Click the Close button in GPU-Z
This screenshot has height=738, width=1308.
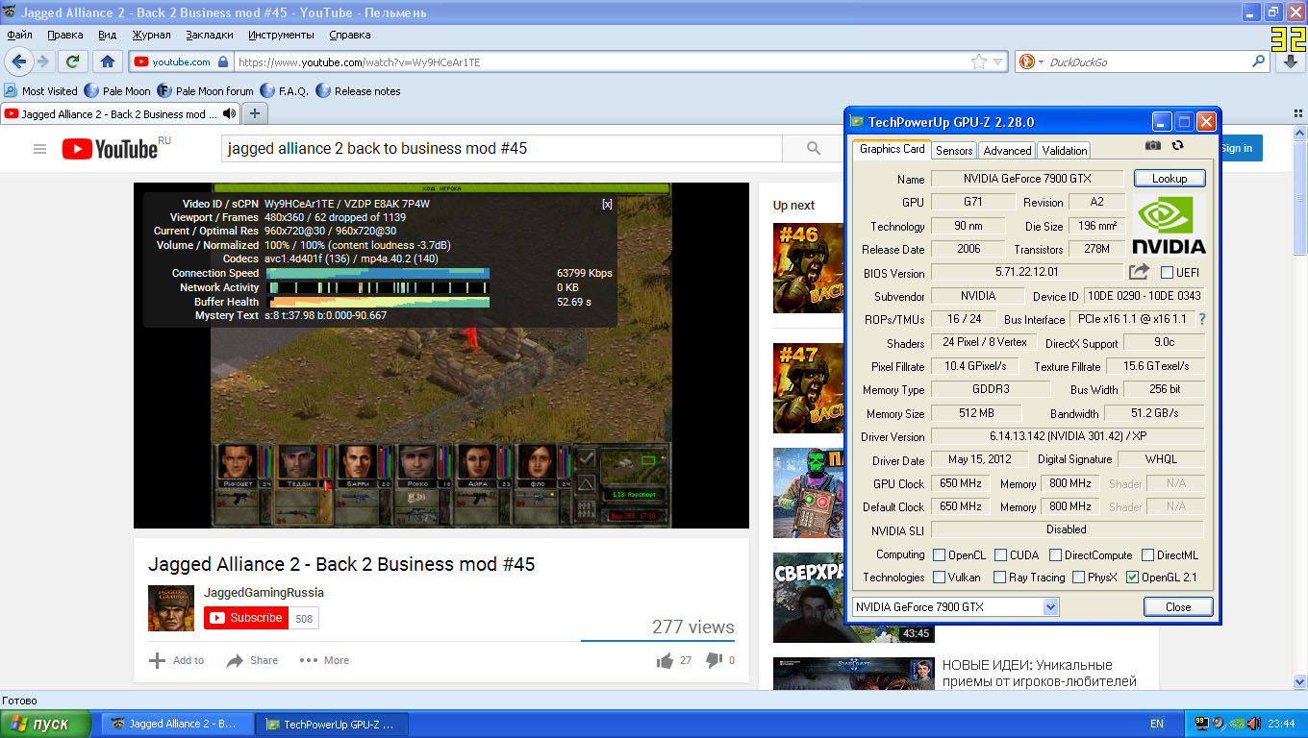(1178, 606)
